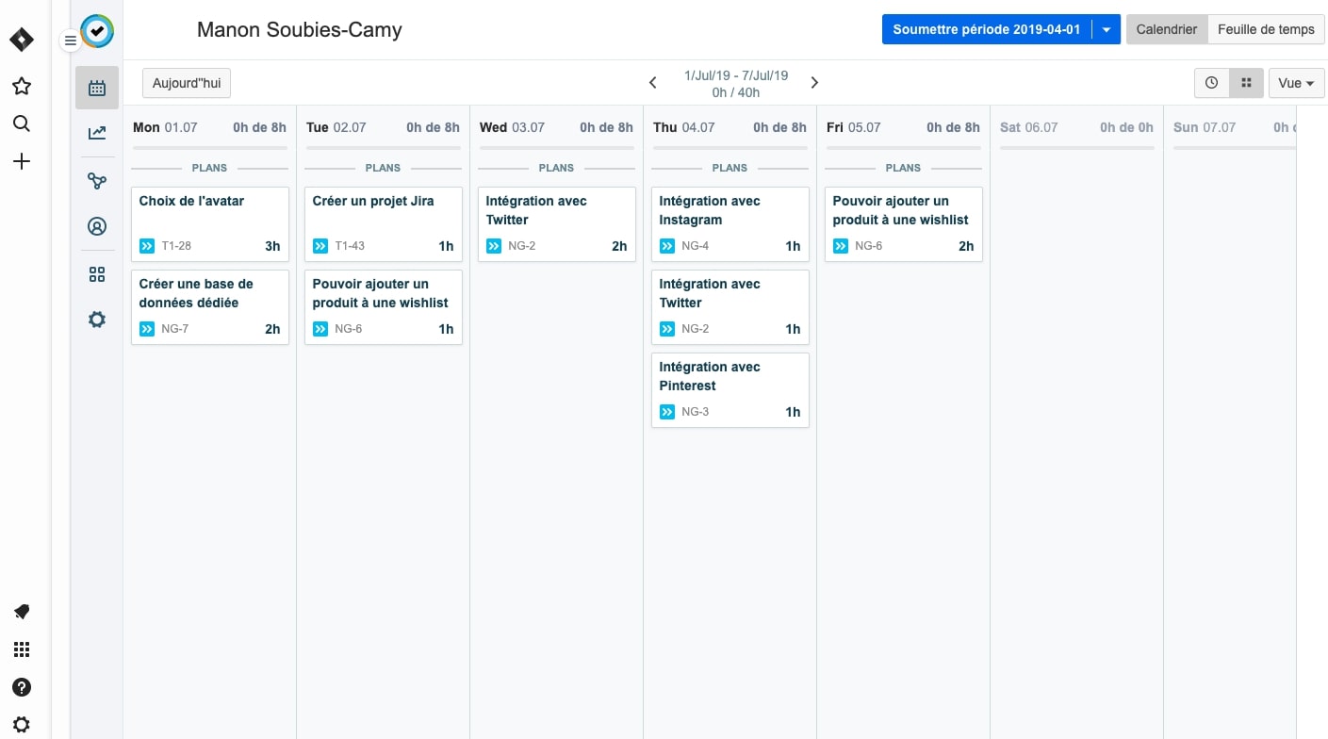Open the Jira home diamond logo
This screenshot has height=739, width=1328.
(22, 40)
